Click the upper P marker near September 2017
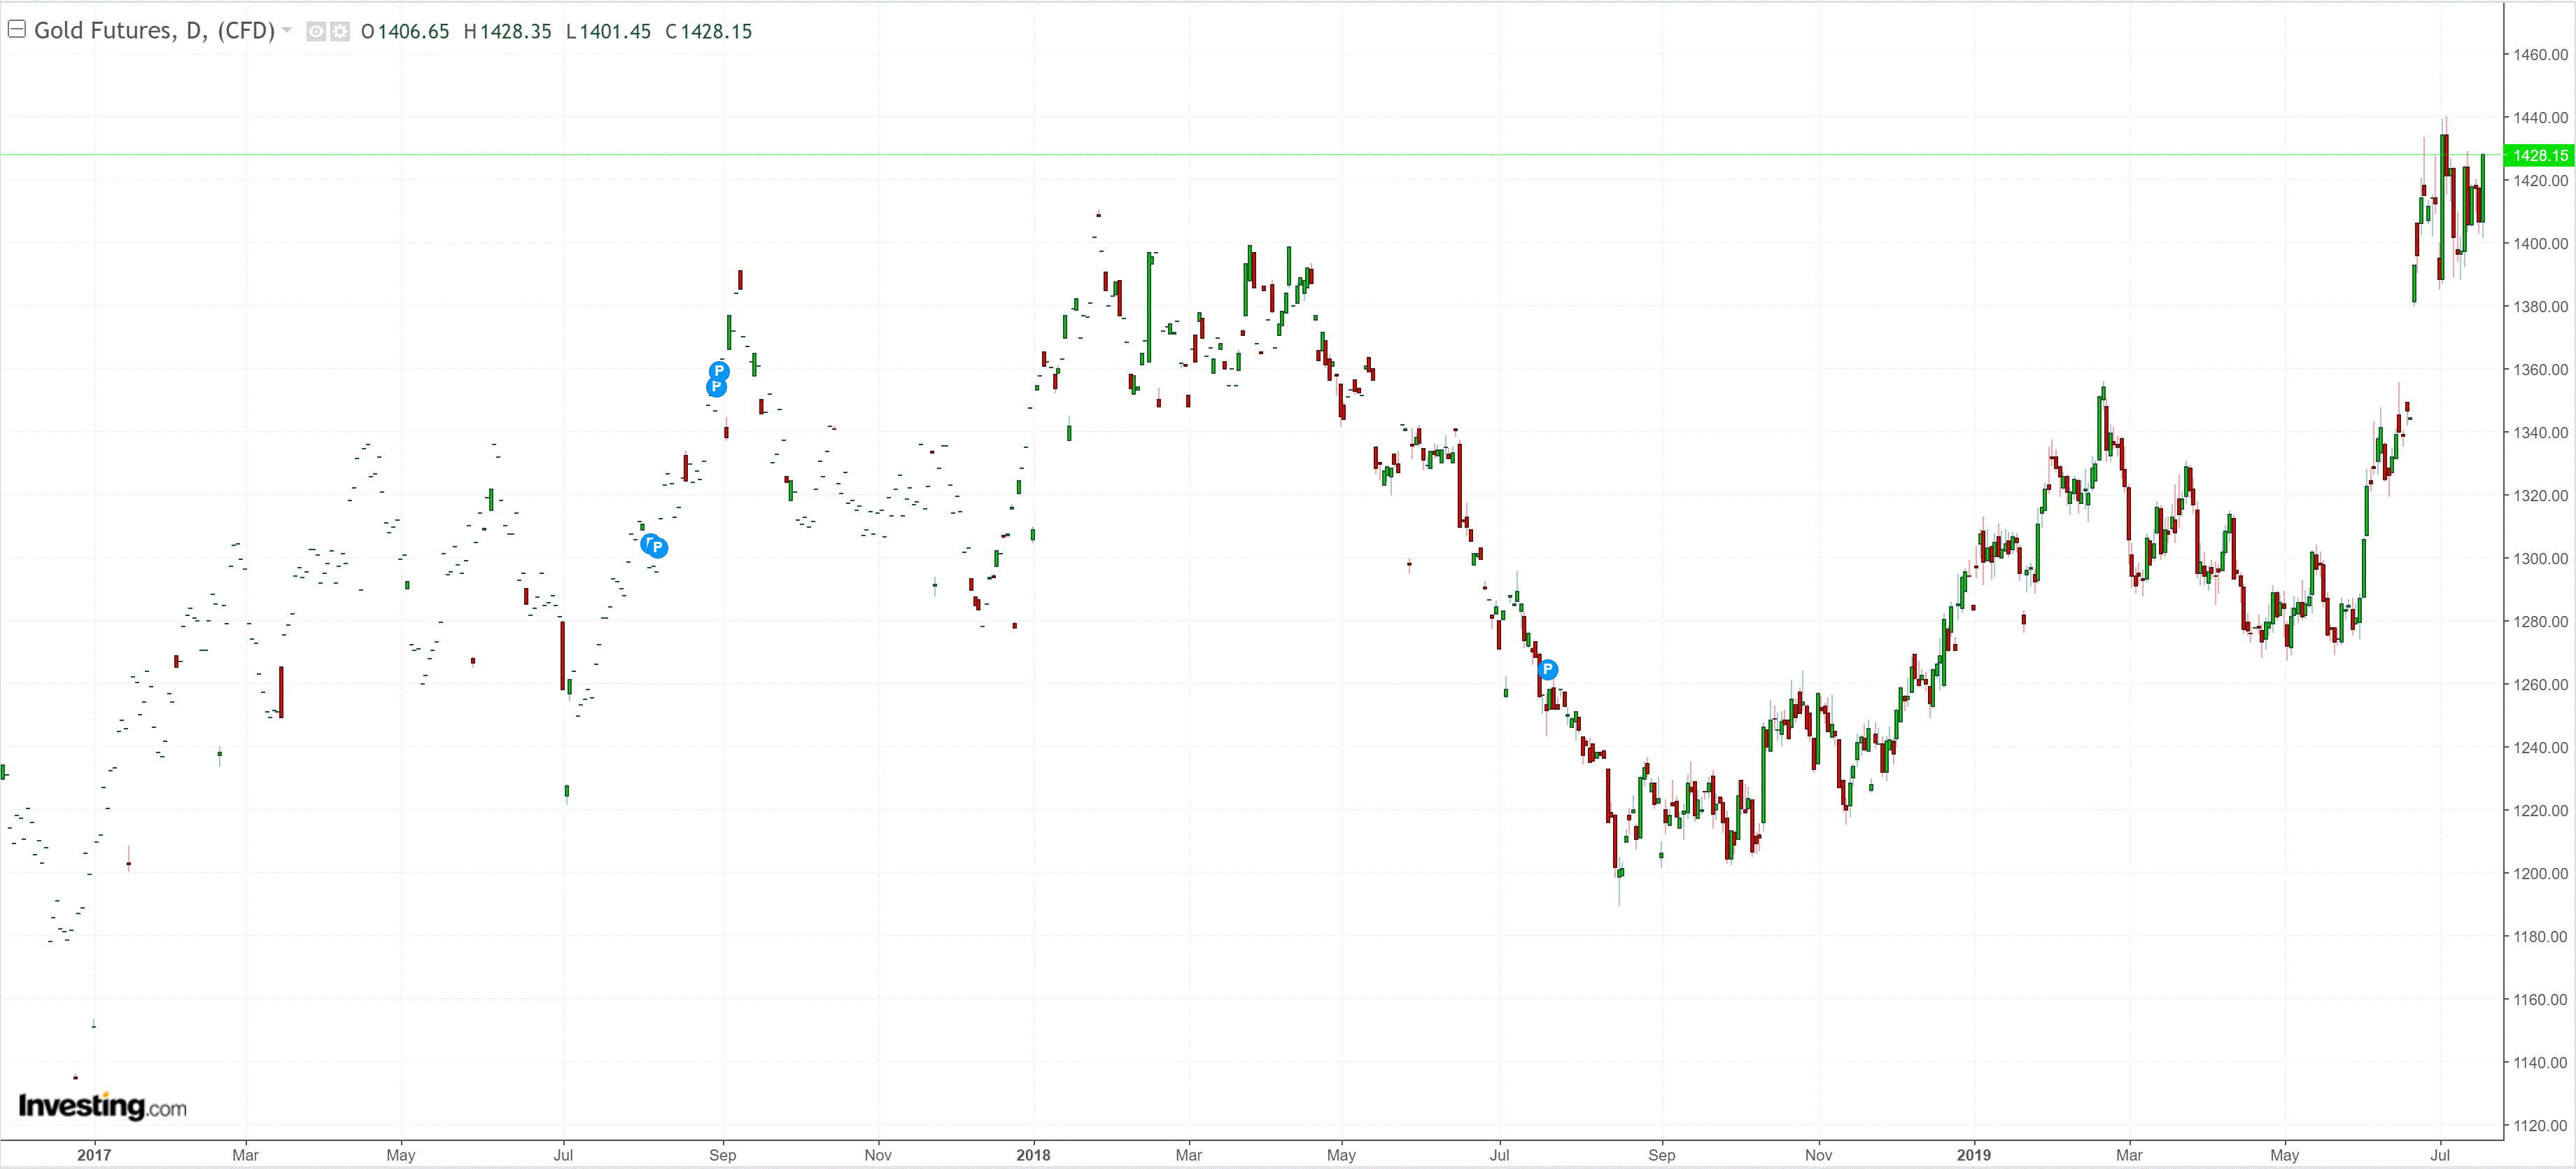This screenshot has width=2576, height=1169. click(719, 371)
